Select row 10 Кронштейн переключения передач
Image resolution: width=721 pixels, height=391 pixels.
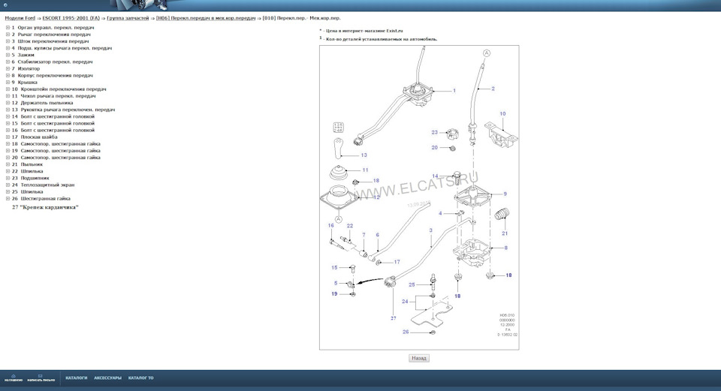point(59,89)
